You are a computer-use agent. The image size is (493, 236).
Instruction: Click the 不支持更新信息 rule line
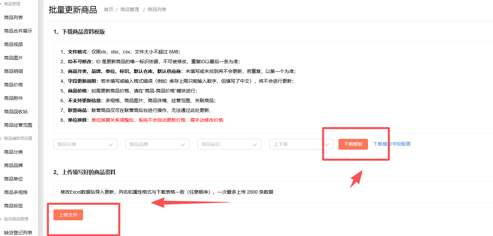coord(138,101)
